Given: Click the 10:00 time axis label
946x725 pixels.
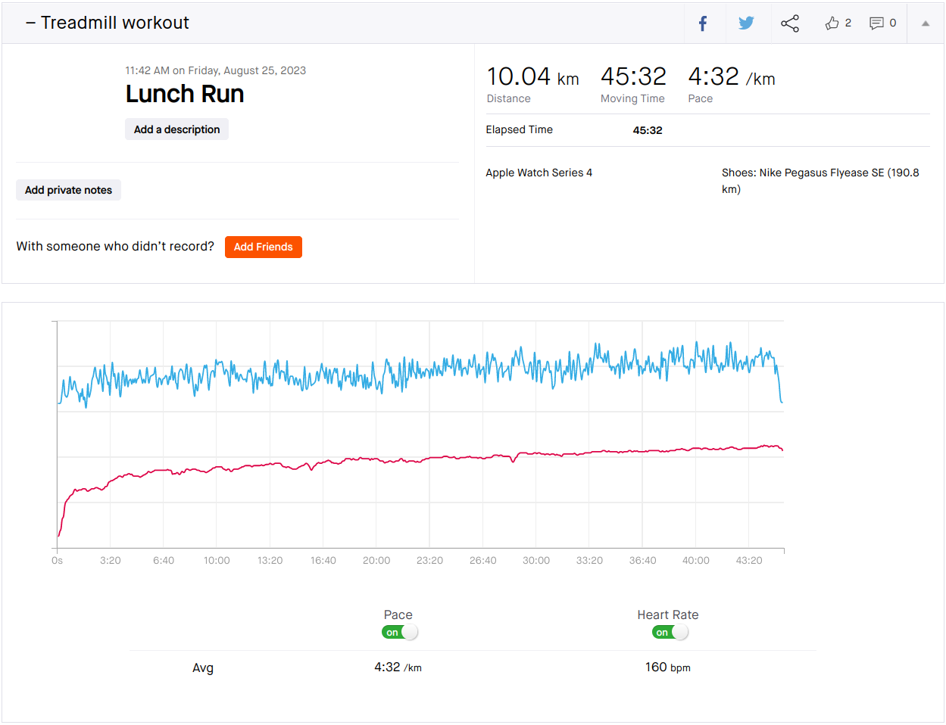Looking at the screenshot, I should 217,561.
